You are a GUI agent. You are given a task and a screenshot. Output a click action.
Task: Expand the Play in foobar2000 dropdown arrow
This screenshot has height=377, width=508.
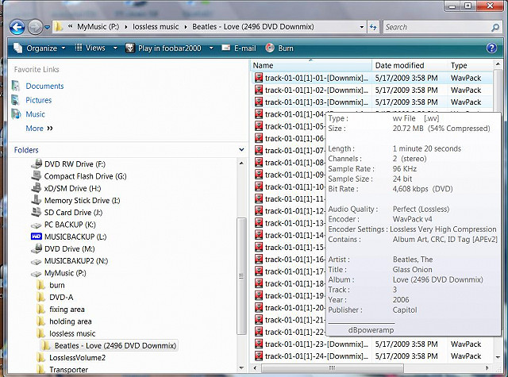coord(211,48)
